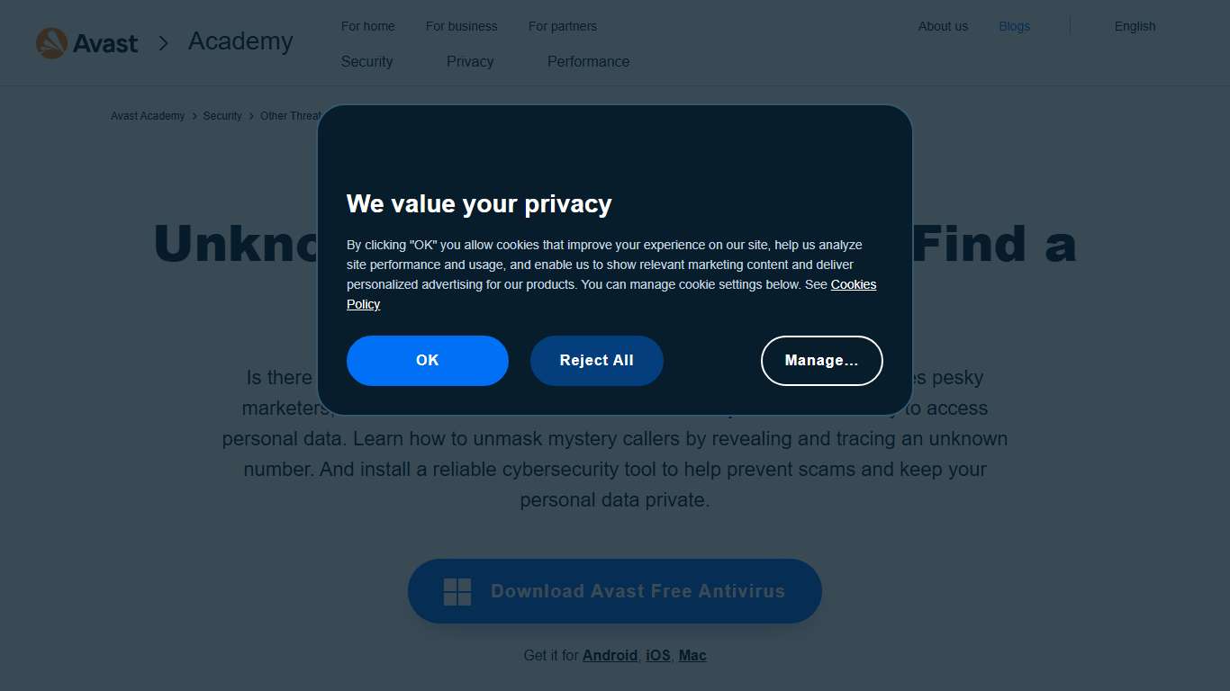Screen dimensions: 1230x691
Task: Select the For business menu item
Action: pyautogui.click(x=461, y=26)
